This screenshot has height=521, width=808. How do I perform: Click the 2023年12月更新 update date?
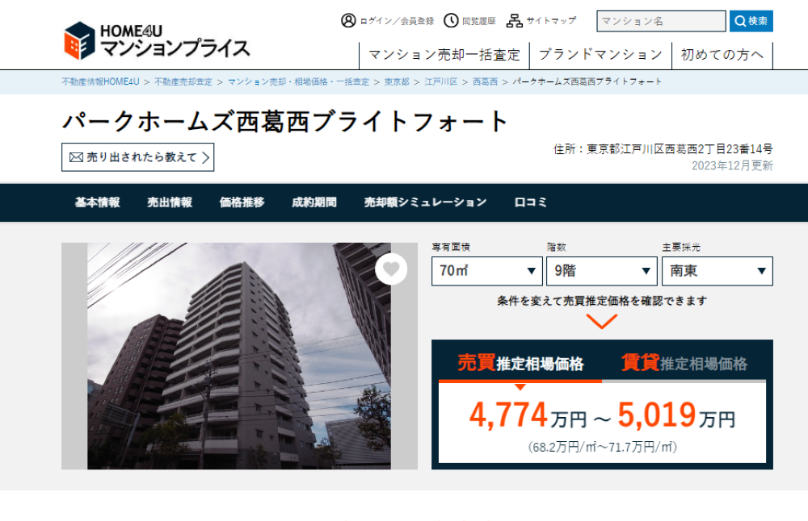click(732, 165)
